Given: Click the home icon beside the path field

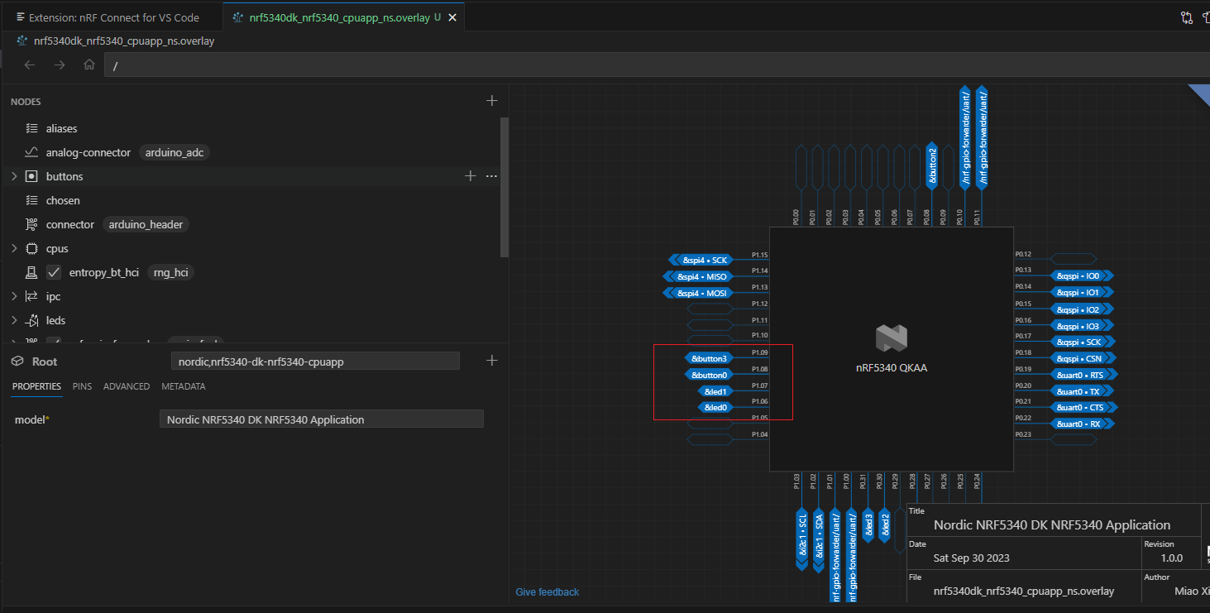Looking at the screenshot, I should (89, 65).
